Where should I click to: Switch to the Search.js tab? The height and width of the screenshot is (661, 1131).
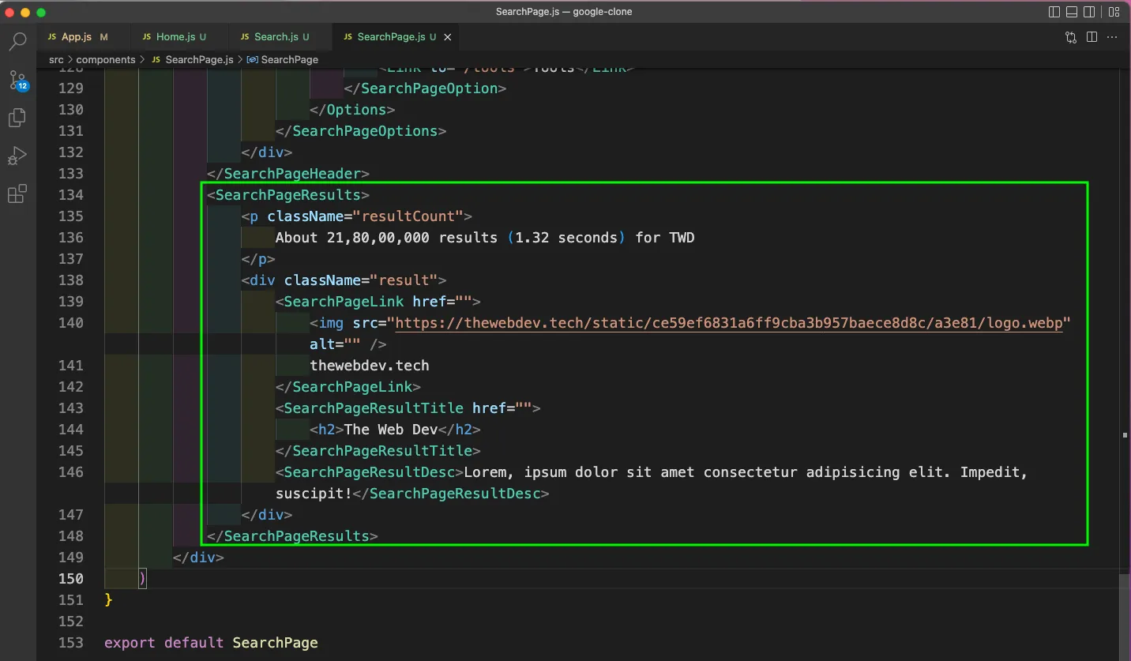280,37
